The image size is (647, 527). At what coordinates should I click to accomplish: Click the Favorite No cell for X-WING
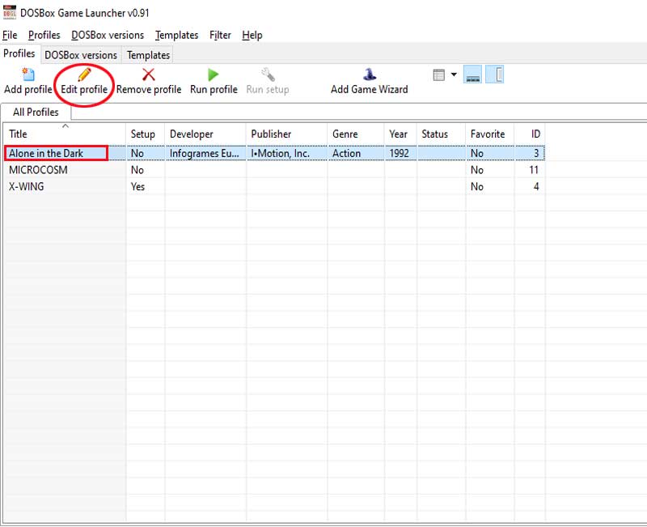tap(490, 186)
